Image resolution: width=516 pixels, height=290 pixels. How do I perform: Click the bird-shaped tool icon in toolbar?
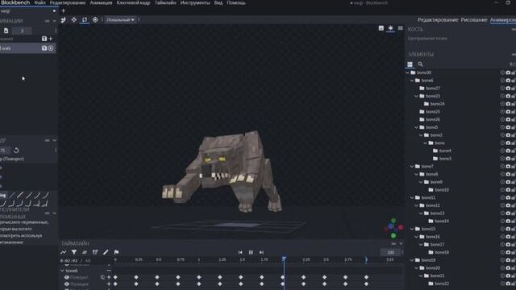tap(63, 19)
